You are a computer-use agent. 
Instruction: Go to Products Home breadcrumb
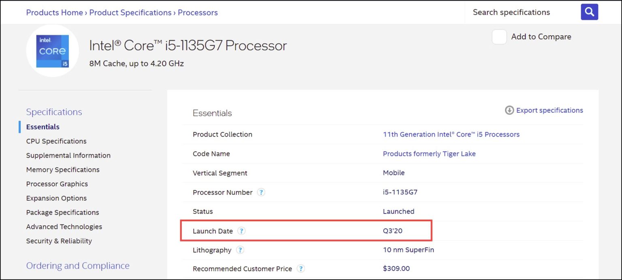(x=54, y=13)
